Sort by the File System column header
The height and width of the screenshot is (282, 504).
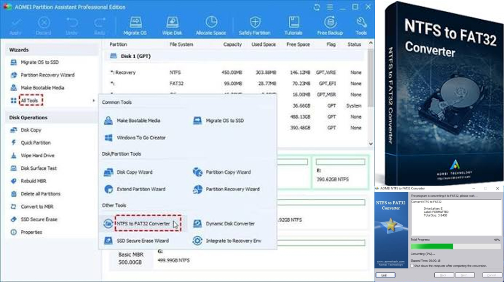point(181,44)
